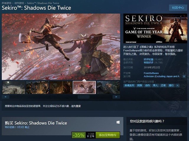Click the carousel scrollbar handle
Screen dimensions: 189x141
[84, 97]
